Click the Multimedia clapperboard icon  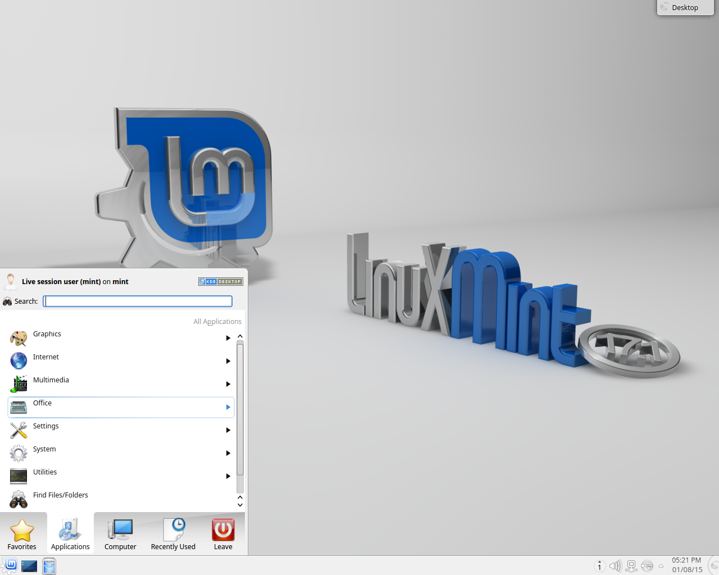[x=19, y=384]
